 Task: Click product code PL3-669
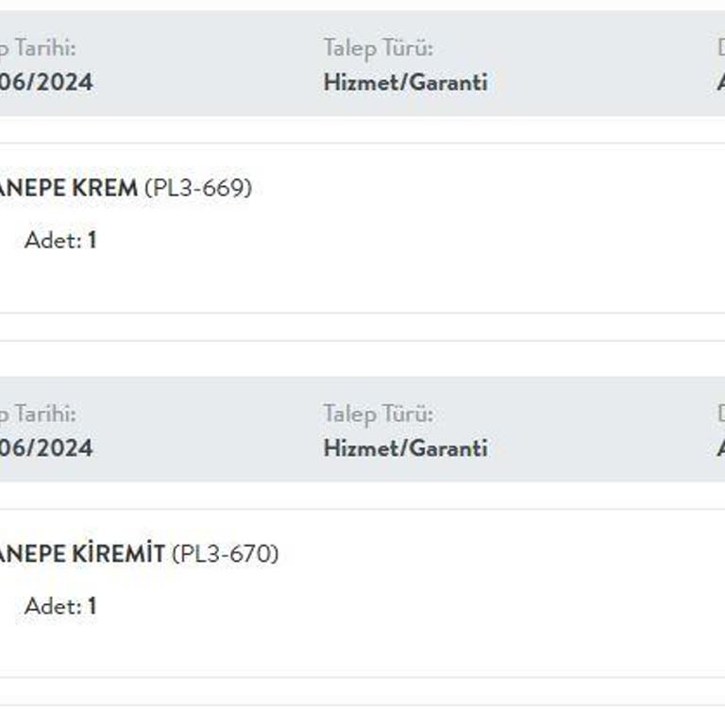(x=198, y=188)
